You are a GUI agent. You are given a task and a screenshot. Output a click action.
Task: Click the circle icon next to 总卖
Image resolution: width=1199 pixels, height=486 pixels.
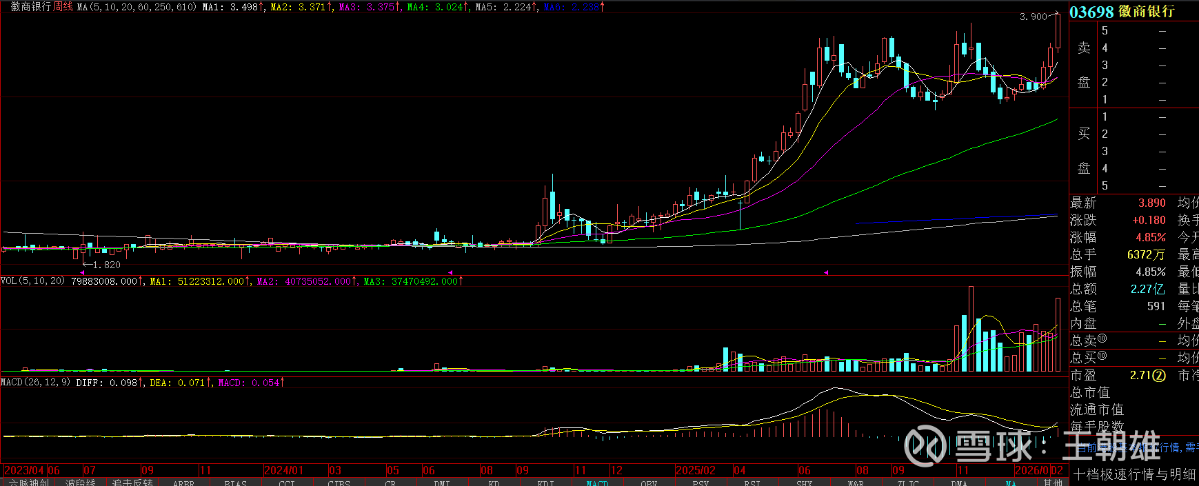(x=1102, y=338)
